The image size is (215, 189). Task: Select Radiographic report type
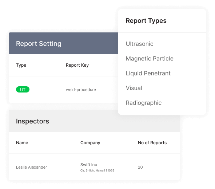click(144, 103)
